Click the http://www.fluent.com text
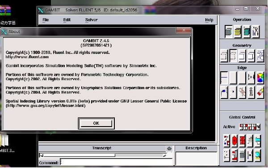The image size is (268, 168). 27,57
